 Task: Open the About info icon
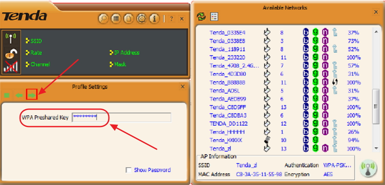tap(154, 19)
